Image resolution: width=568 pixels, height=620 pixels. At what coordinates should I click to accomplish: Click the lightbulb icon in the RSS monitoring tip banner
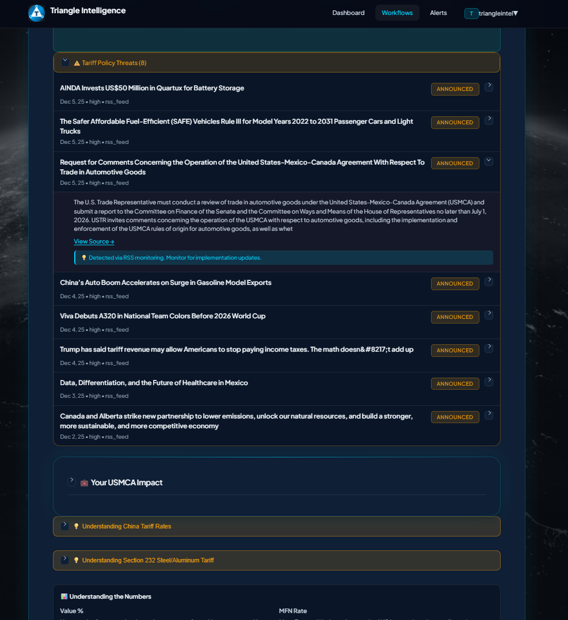tap(84, 257)
